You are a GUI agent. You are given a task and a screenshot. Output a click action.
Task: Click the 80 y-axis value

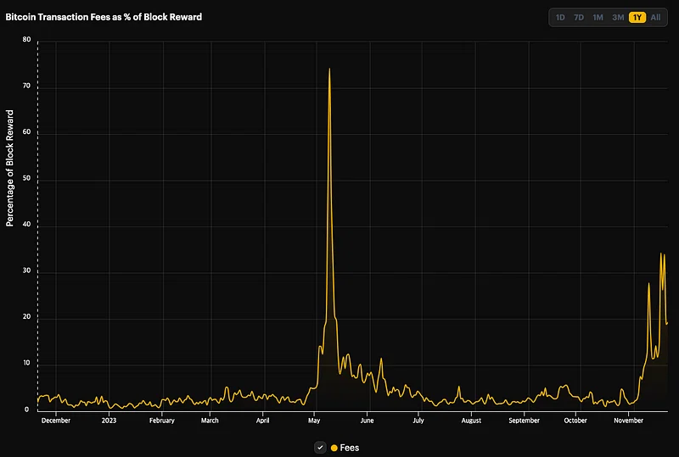click(x=26, y=39)
